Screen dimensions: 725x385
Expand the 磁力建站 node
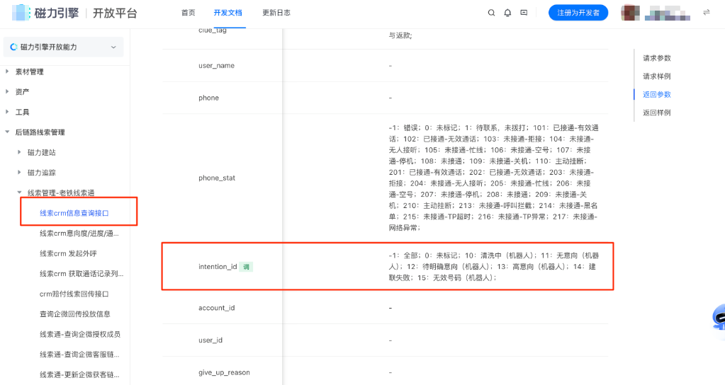click(19, 152)
